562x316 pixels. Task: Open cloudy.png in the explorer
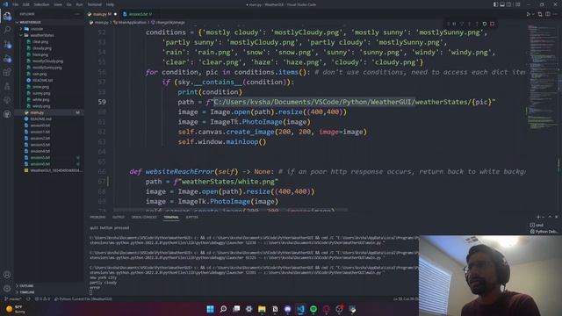tap(41, 48)
